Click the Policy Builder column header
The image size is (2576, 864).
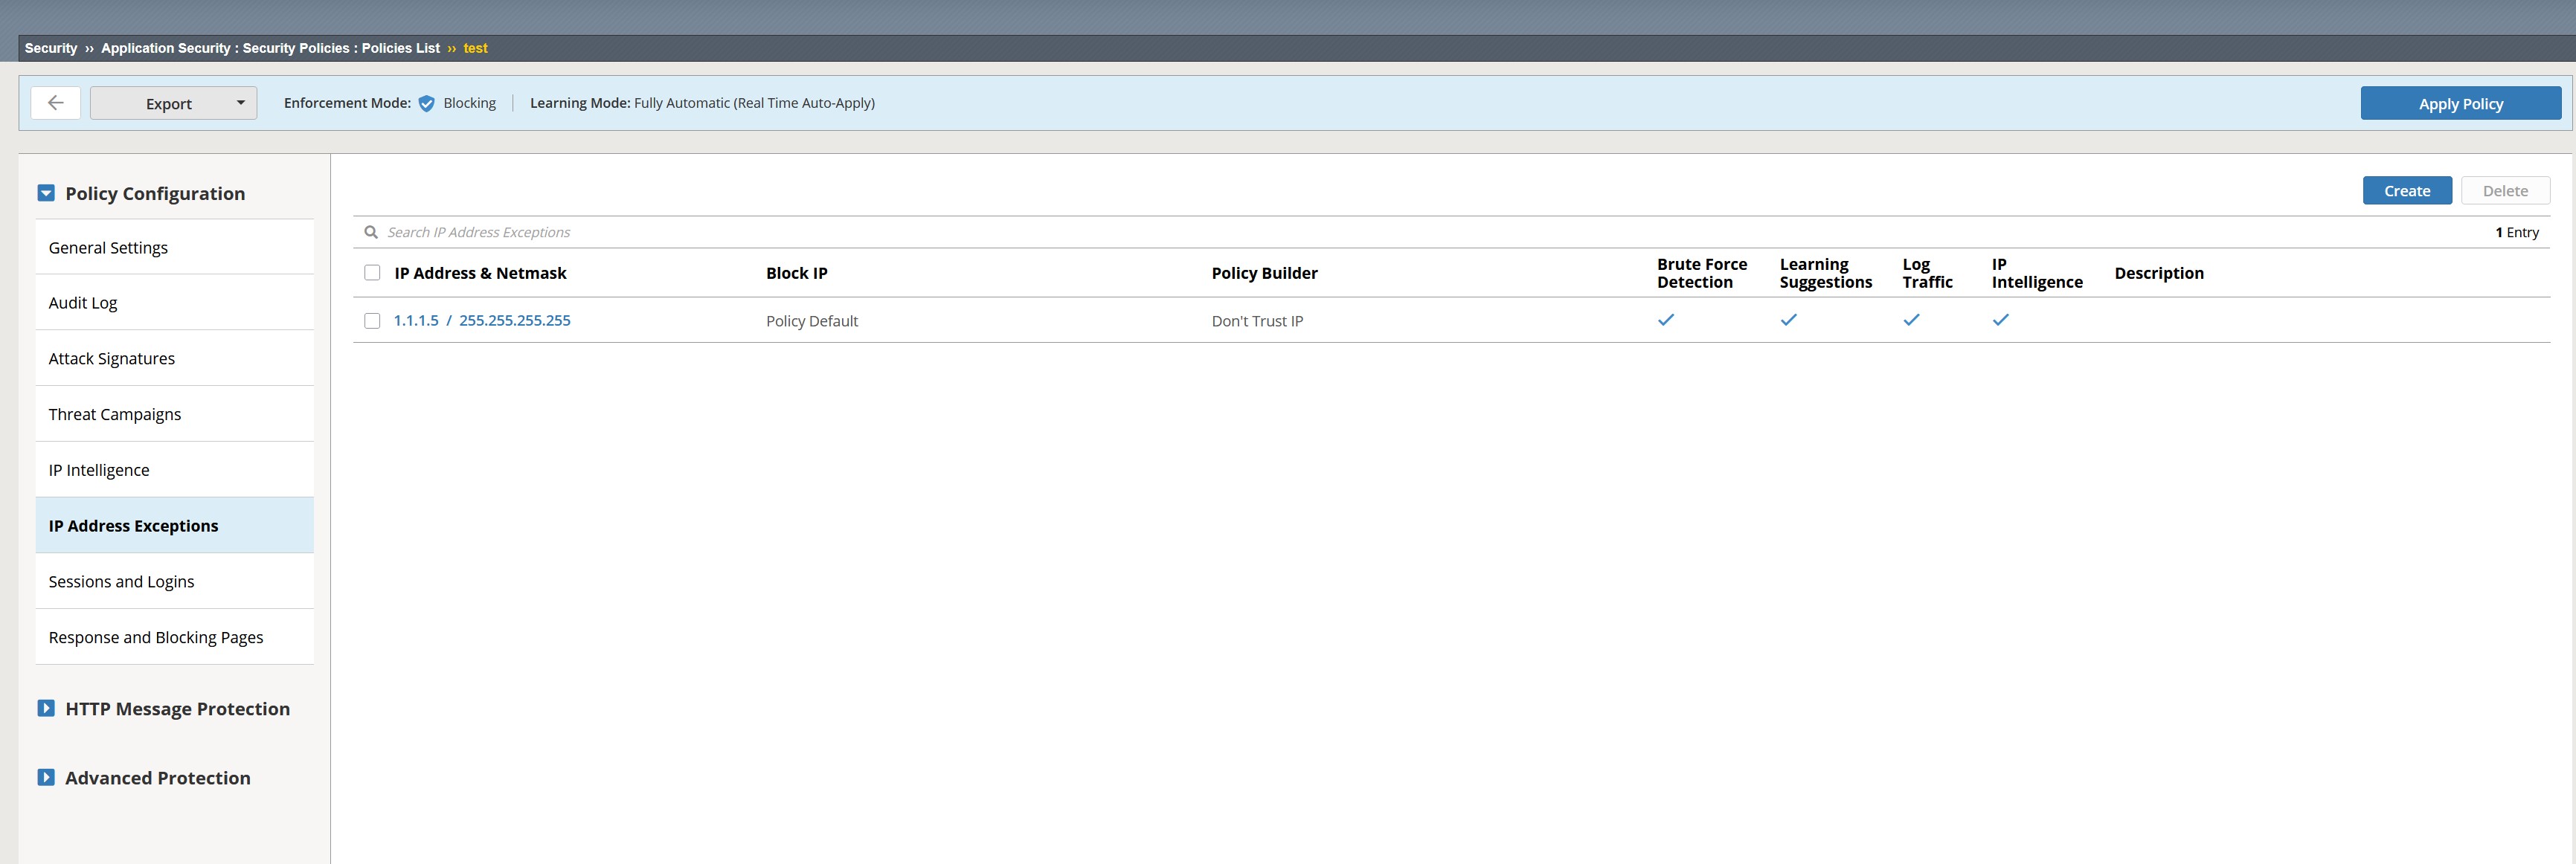pyautogui.click(x=1264, y=273)
